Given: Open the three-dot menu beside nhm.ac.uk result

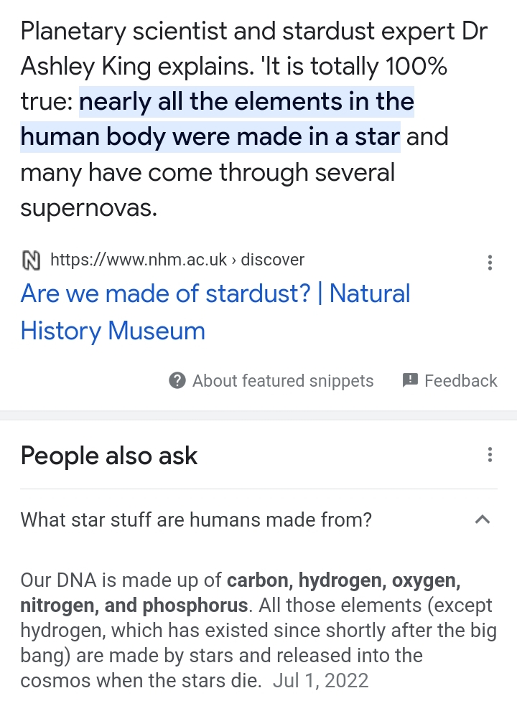Looking at the screenshot, I should click(489, 262).
